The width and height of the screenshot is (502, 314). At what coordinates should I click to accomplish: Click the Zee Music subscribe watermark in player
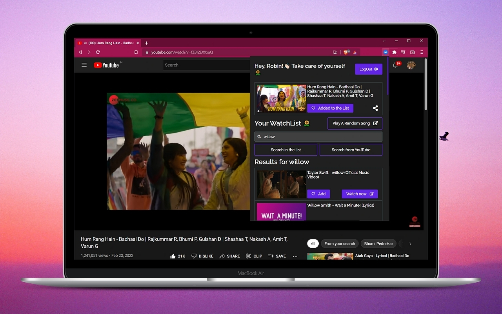(415, 222)
